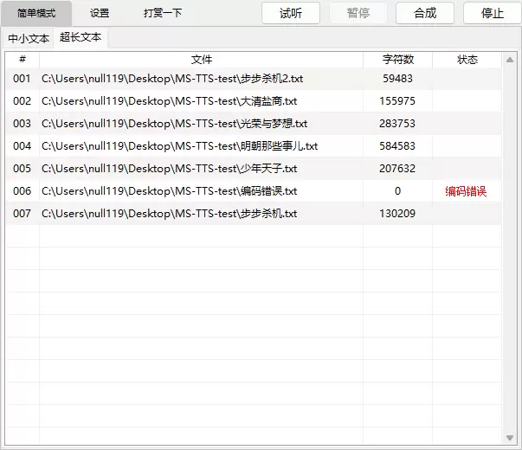Click row number 003
Image resolution: width=522 pixels, height=450 pixels.
[22, 124]
